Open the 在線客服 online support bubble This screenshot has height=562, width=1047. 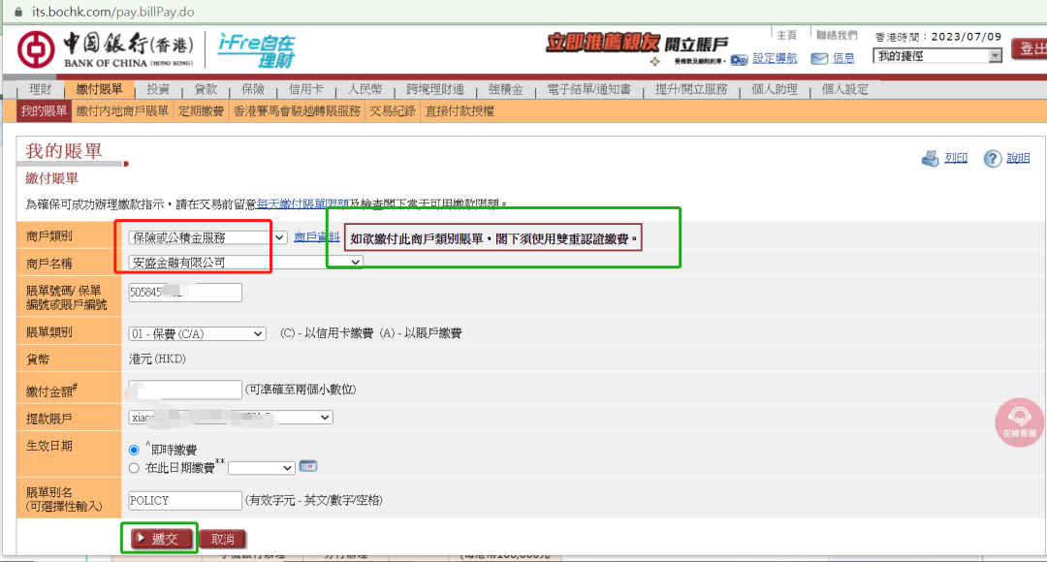(1019, 421)
